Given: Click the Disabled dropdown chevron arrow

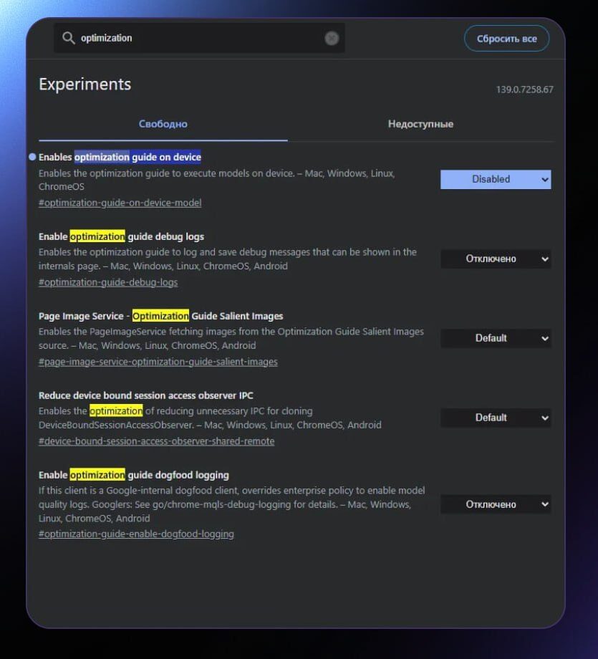Looking at the screenshot, I should [x=543, y=179].
